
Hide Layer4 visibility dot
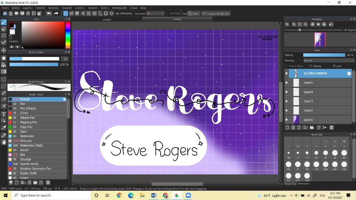click(286, 92)
